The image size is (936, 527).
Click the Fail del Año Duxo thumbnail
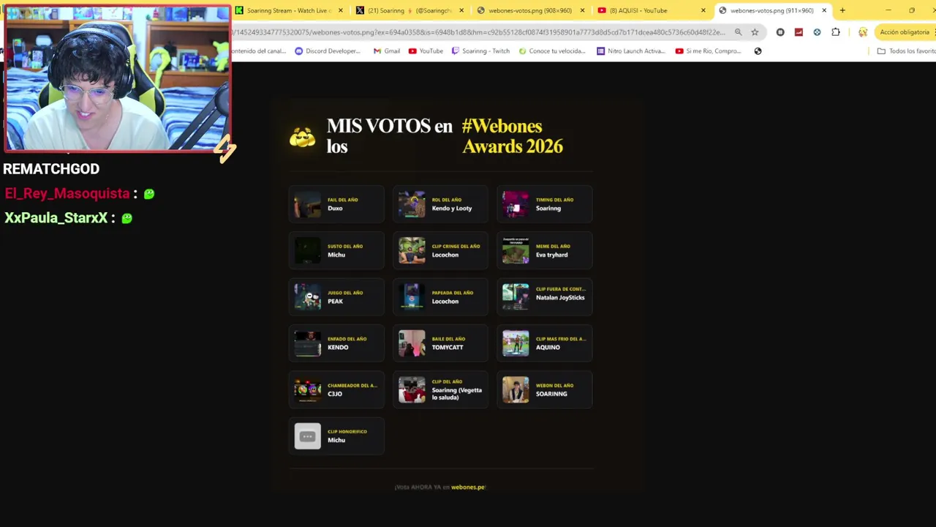pos(307,204)
